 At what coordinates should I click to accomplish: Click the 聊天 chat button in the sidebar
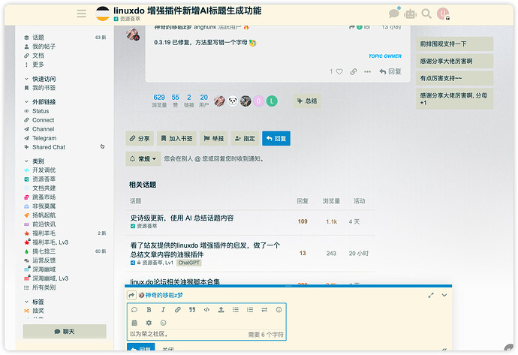(65, 332)
